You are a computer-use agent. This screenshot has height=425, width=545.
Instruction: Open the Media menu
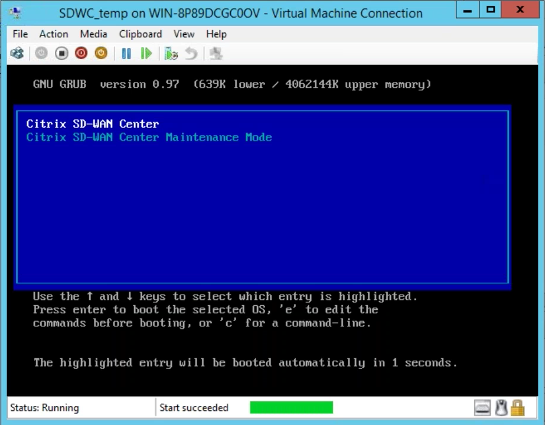click(x=93, y=34)
